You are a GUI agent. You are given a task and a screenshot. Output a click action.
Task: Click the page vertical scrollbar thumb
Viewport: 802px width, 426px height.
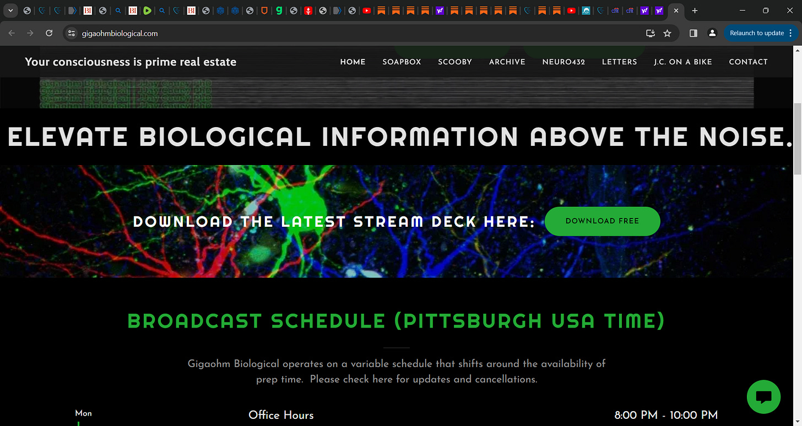tap(797, 139)
